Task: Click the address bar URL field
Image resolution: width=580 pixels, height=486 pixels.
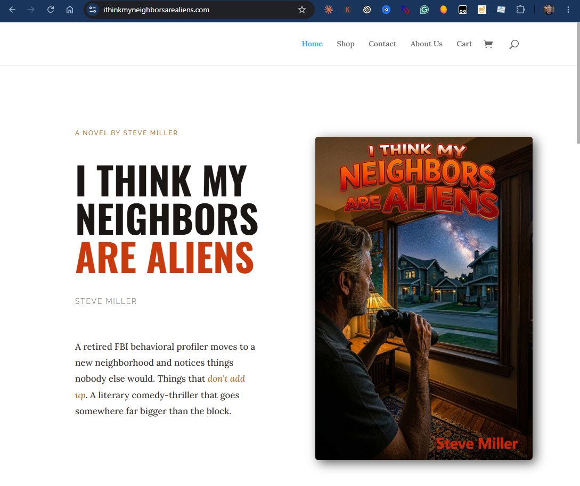Action: (196, 10)
